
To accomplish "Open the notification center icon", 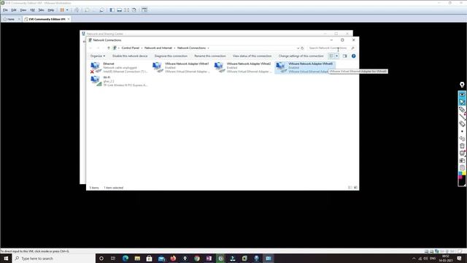I will pyautogui.click(x=459, y=259).
